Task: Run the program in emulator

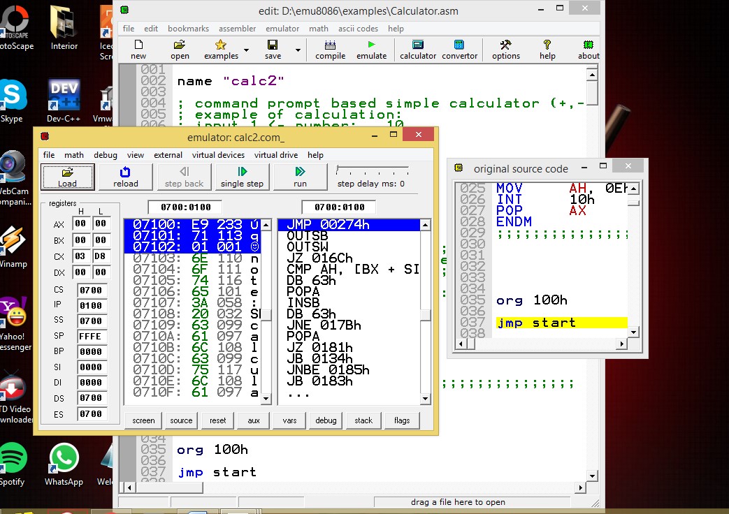Action: click(x=300, y=177)
